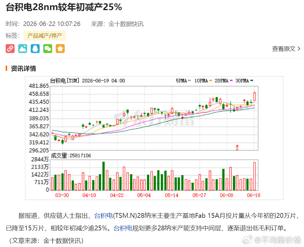Screen dimensions: 304x247
Task: Click the red S marker on the chart
Action: (237, 147)
